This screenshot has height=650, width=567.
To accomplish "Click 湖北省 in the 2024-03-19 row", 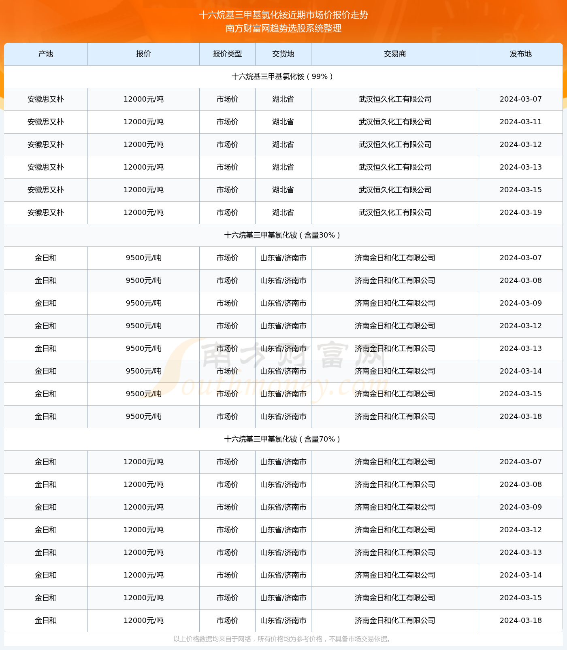I will (x=283, y=212).
